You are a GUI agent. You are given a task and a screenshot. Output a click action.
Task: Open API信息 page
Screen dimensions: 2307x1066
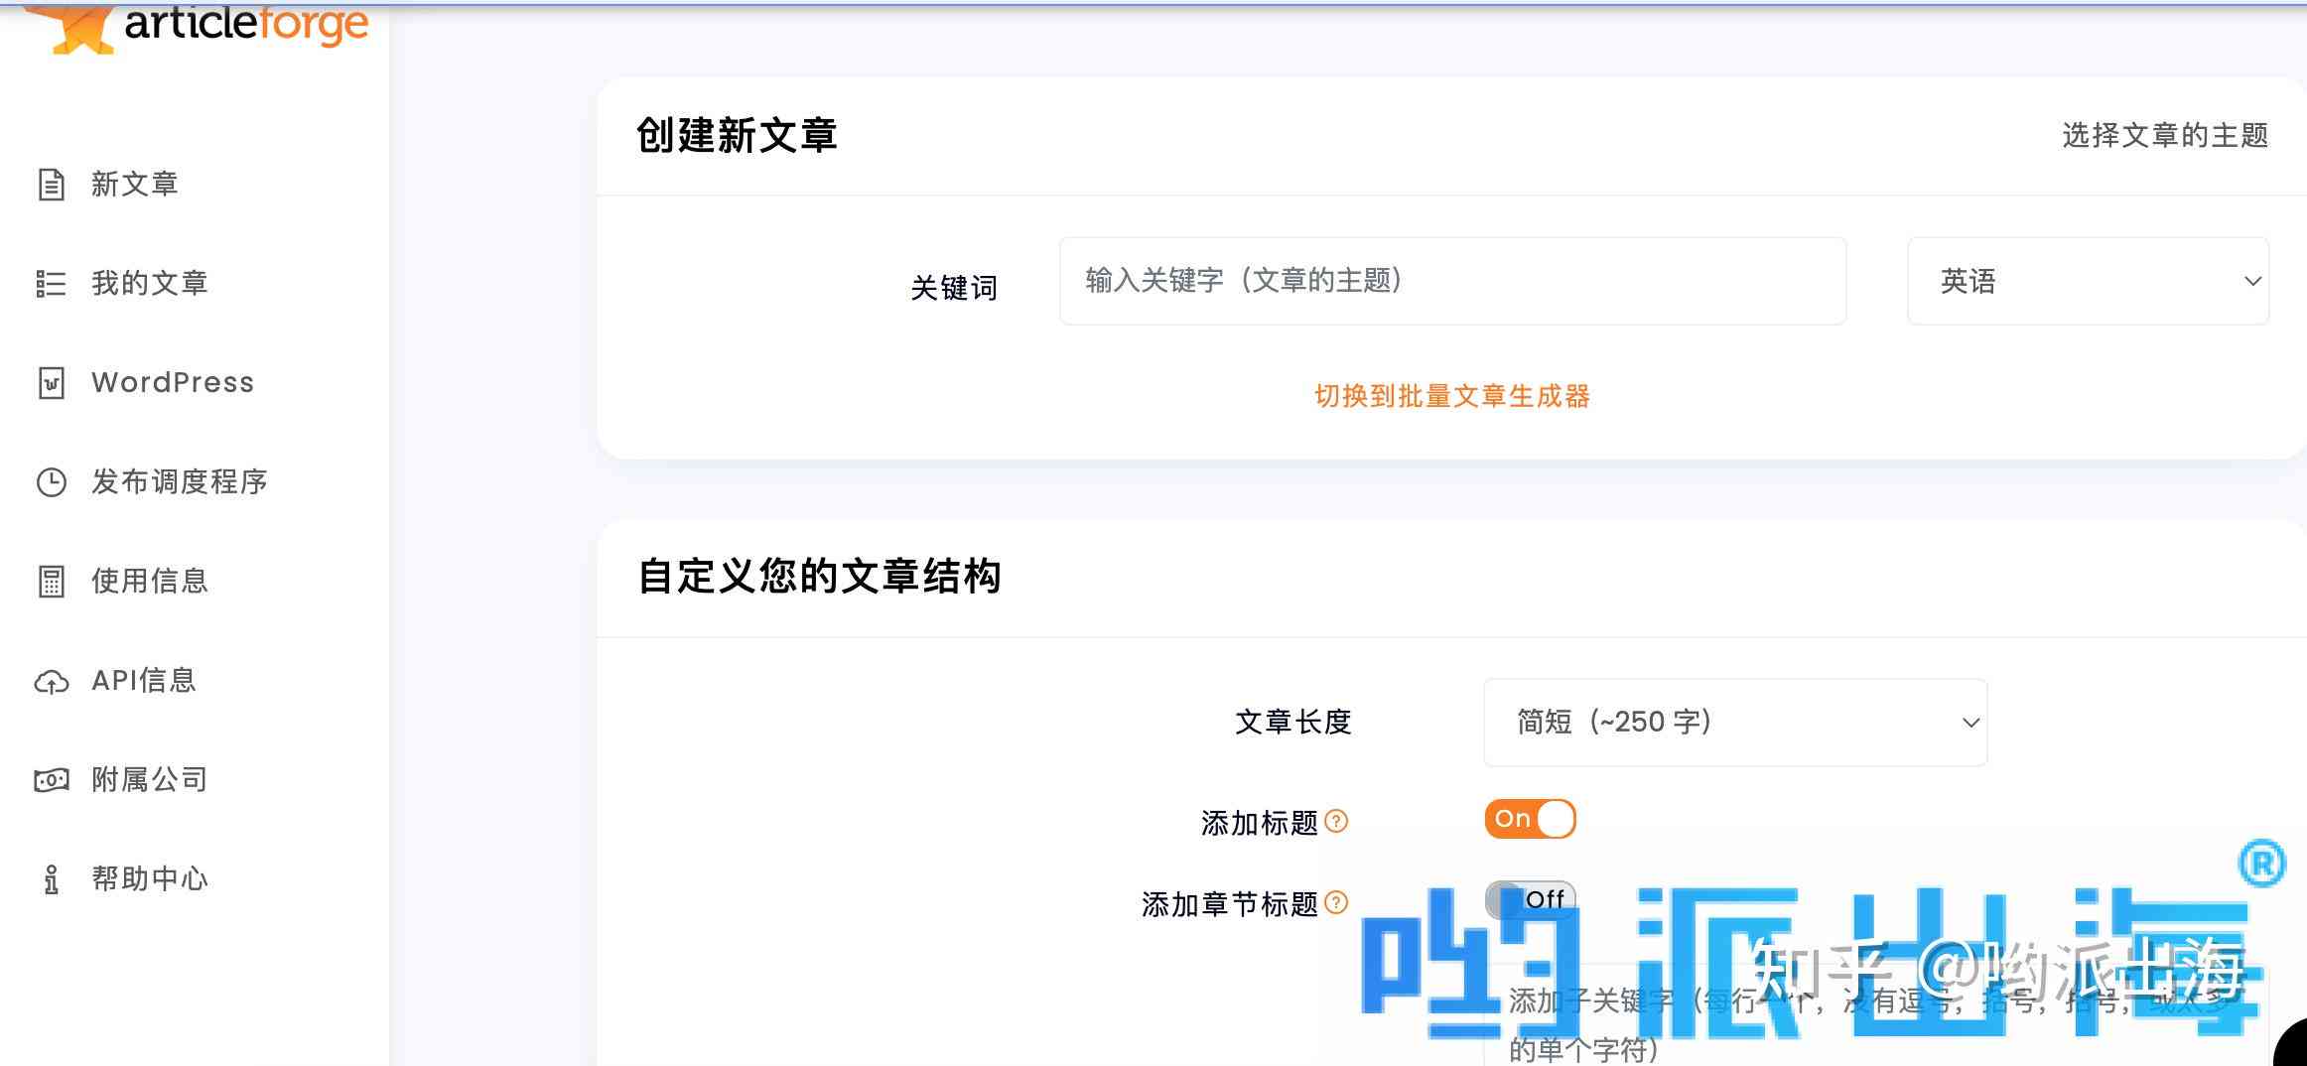click(144, 681)
